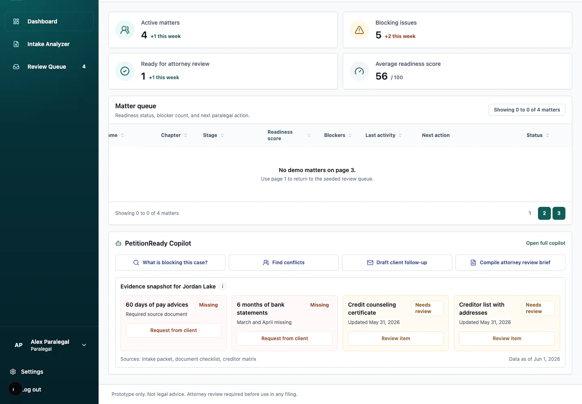Image resolution: width=582 pixels, height=404 pixels.
Task: Click Needs review badge on Creditor list card
Action: (x=538, y=308)
